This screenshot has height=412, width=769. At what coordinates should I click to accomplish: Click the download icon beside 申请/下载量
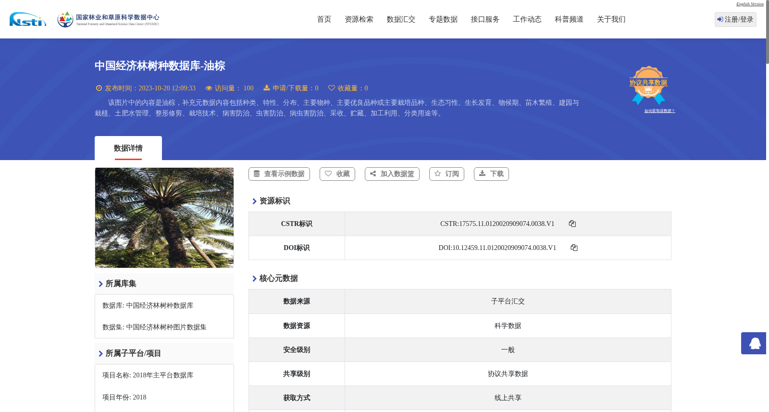(x=267, y=88)
